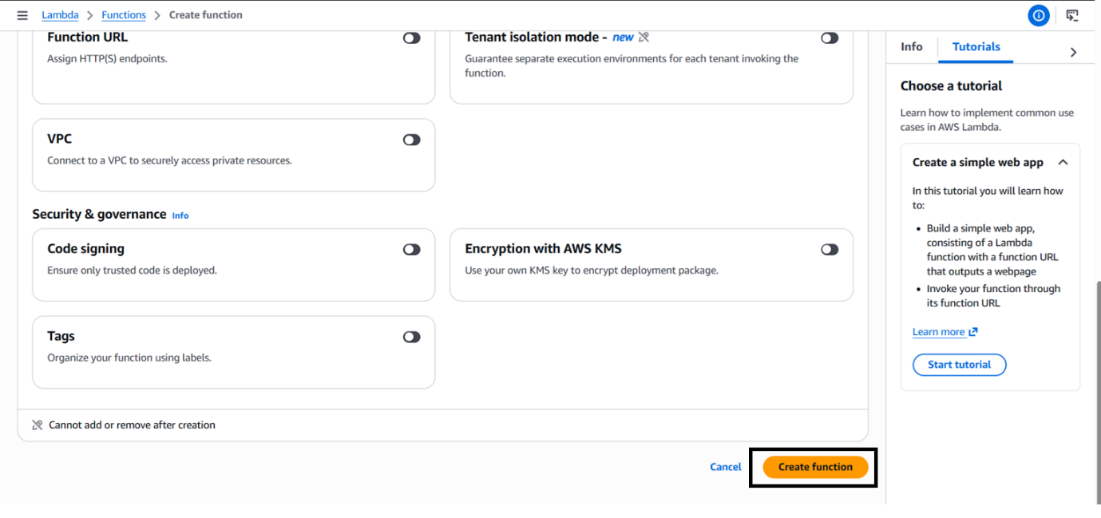This screenshot has width=1101, height=518.
Task: Click the Tags card heading
Action: tap(61, 336)
